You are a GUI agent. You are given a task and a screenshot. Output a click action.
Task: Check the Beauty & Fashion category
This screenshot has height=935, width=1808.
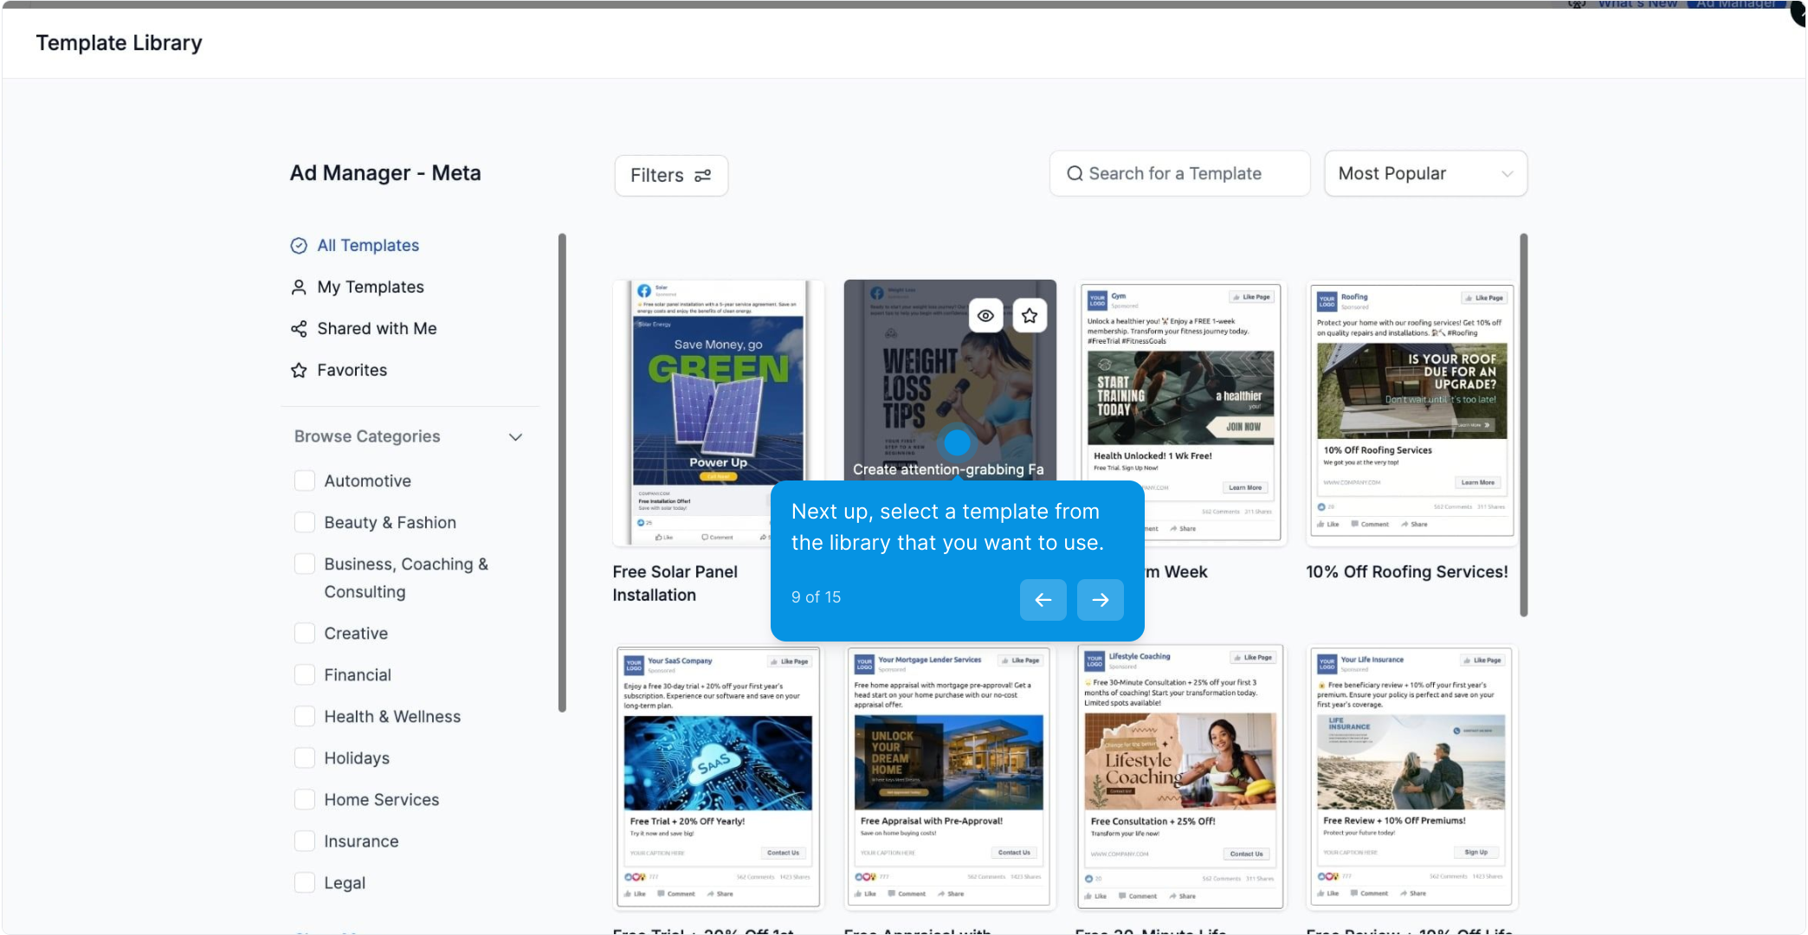tap(305, 522)
